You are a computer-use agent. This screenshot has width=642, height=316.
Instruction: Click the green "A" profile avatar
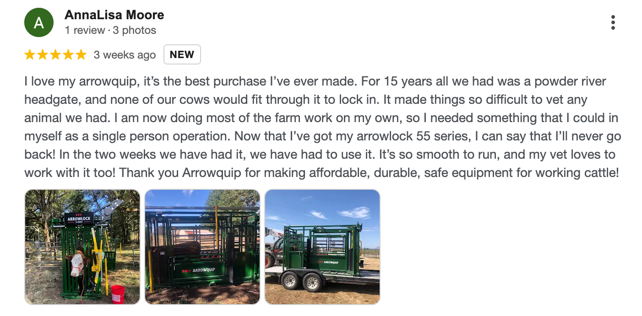39,22
